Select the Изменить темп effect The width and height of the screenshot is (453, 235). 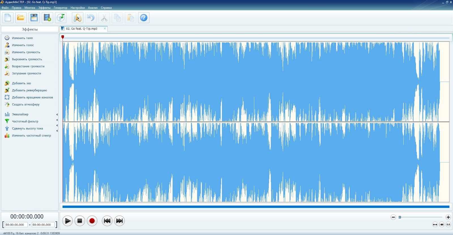click(22, 38)
